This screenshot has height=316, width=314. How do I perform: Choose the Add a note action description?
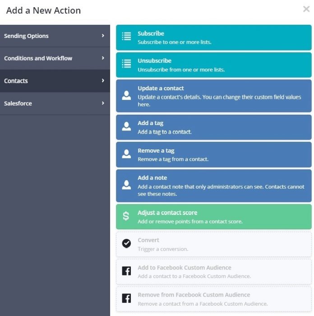(x=221, y=190)
